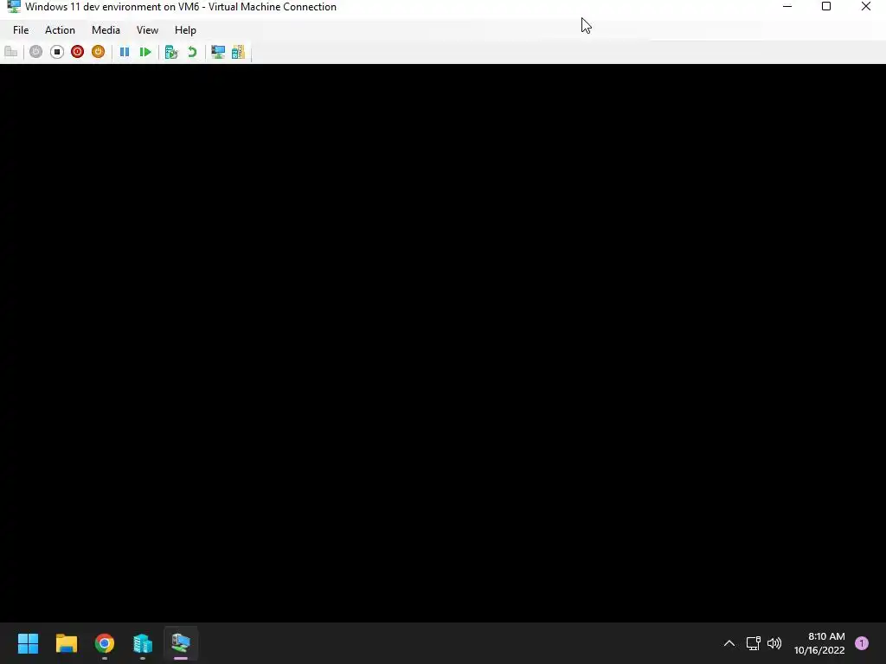This screenshot has height=664, width=886.
Task: Click the grey Start VM icon
Action: click(36, 52)
